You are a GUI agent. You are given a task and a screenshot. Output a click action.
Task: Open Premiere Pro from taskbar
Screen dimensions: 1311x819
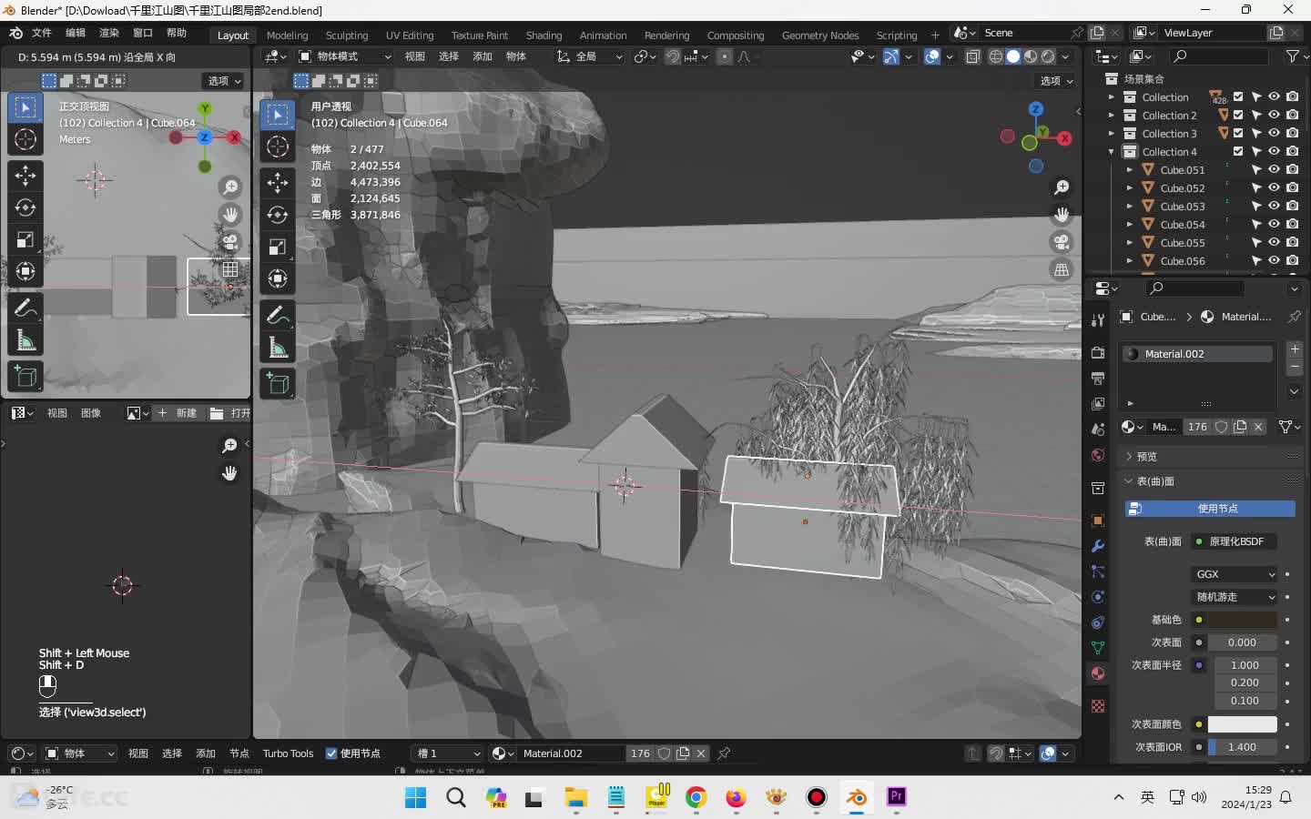pyautogui.click(x=896, y=797)
